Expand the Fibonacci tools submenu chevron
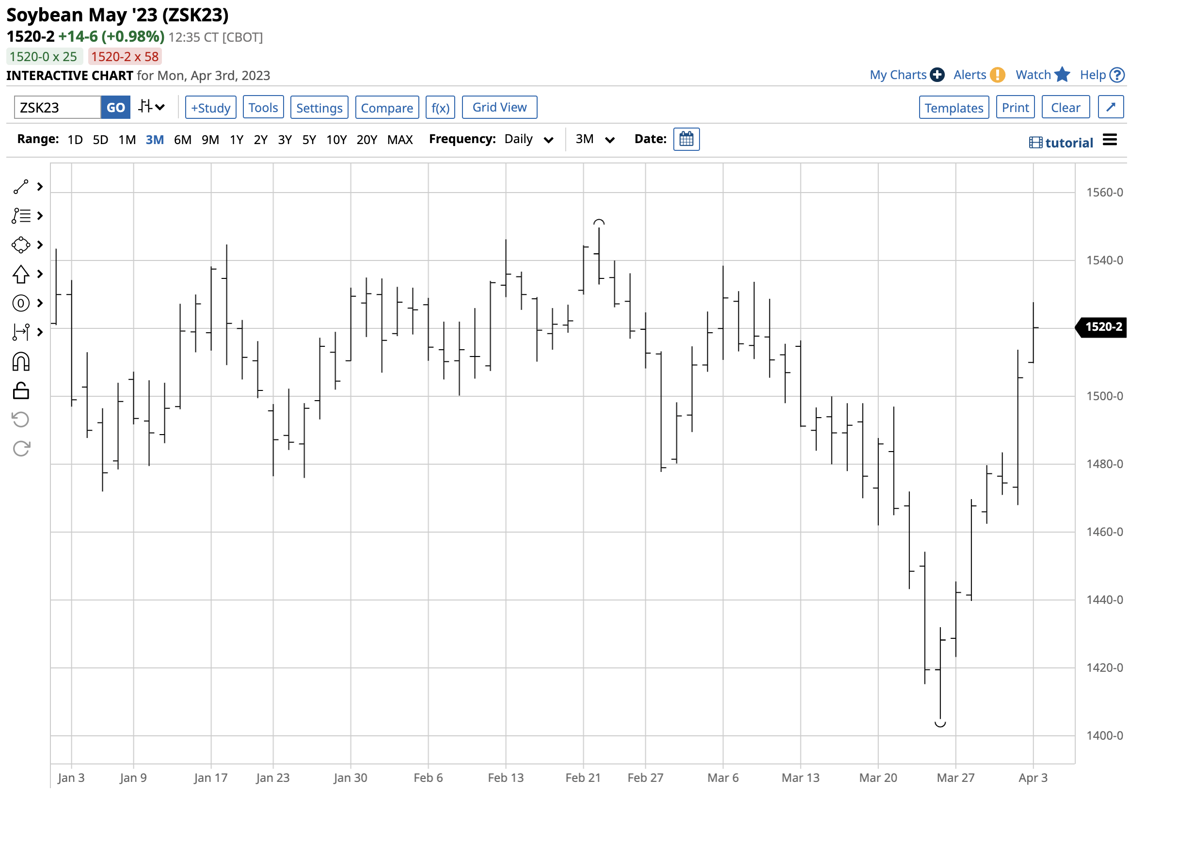The height and width of the screenshot is (843, 1177). [x=40, y=303]
